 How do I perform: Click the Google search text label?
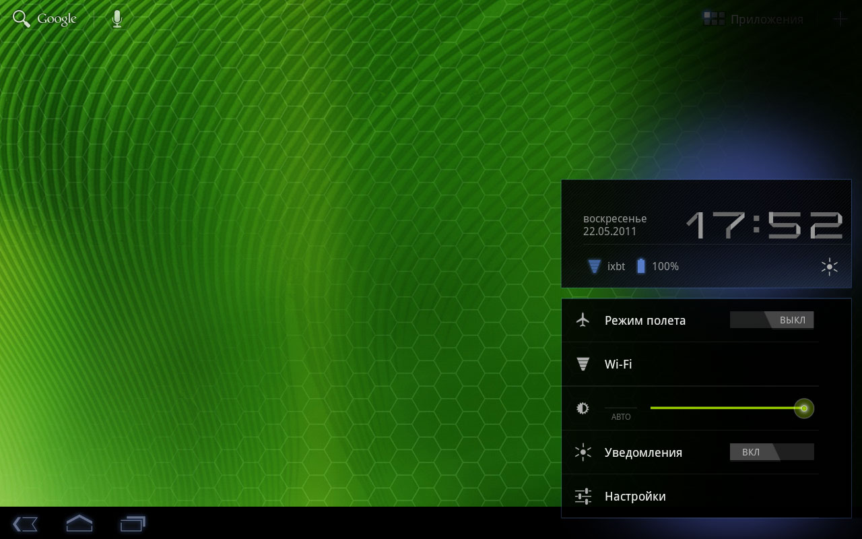click(57, 19)
